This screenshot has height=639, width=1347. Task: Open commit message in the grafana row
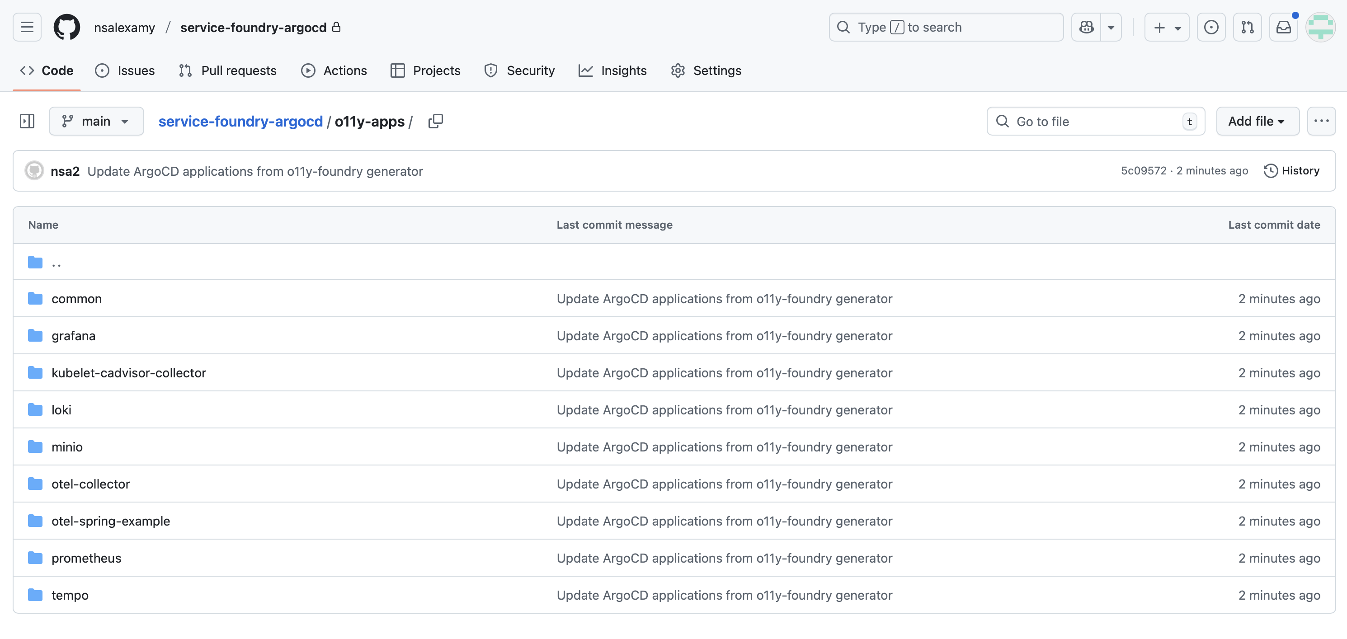click(x=724, y=336)
